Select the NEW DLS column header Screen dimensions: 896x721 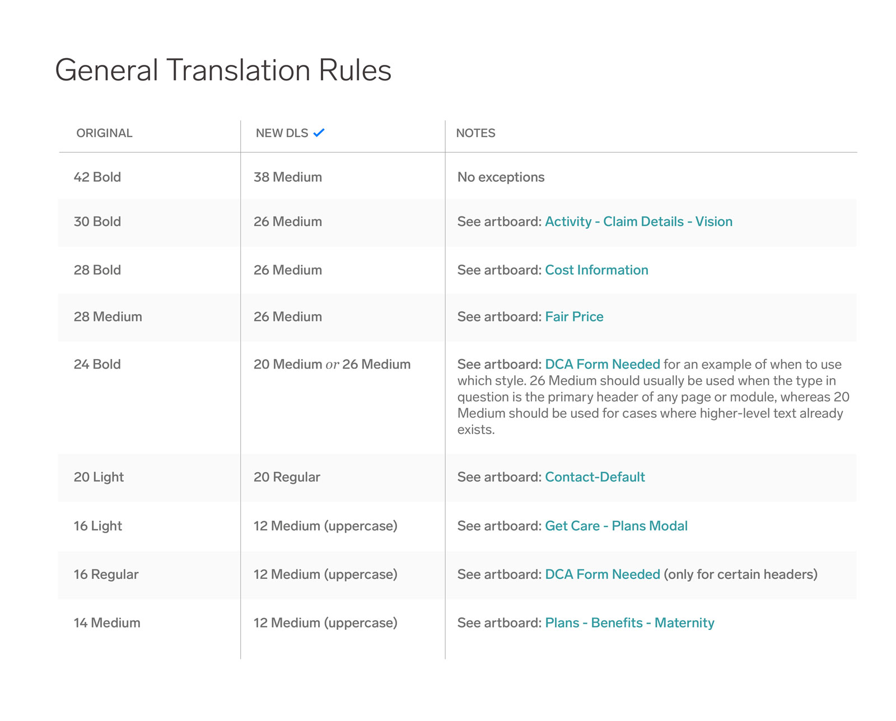click(282, 133)
